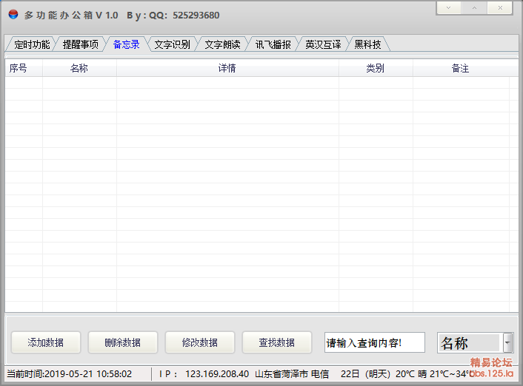523x386 pixels.
Task: Click the 查找数据 button
Action: point(277,342)
